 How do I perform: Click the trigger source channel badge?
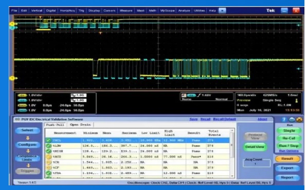pyautogui.click(x=191, y=95)
